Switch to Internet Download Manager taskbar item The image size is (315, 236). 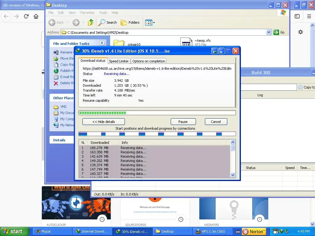point(92,231)
